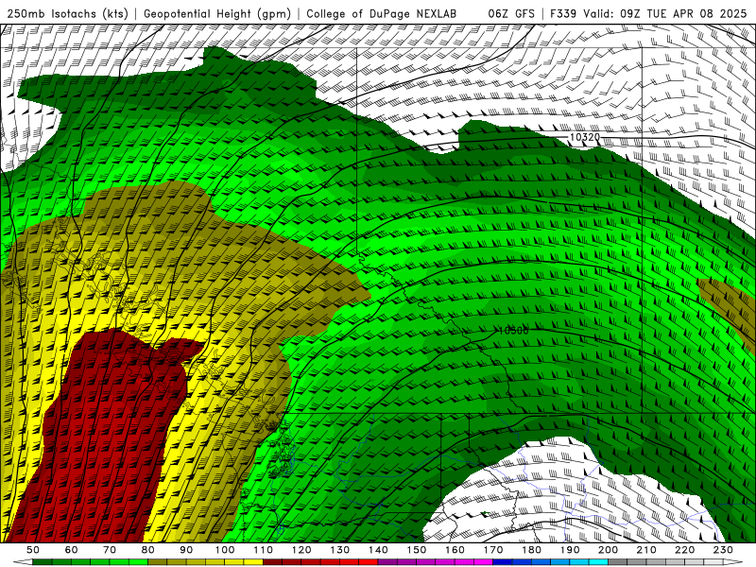Screen dimensions: 756x567
Task: Click the 120 value on the color scale
Action: (x=301, y=550)
